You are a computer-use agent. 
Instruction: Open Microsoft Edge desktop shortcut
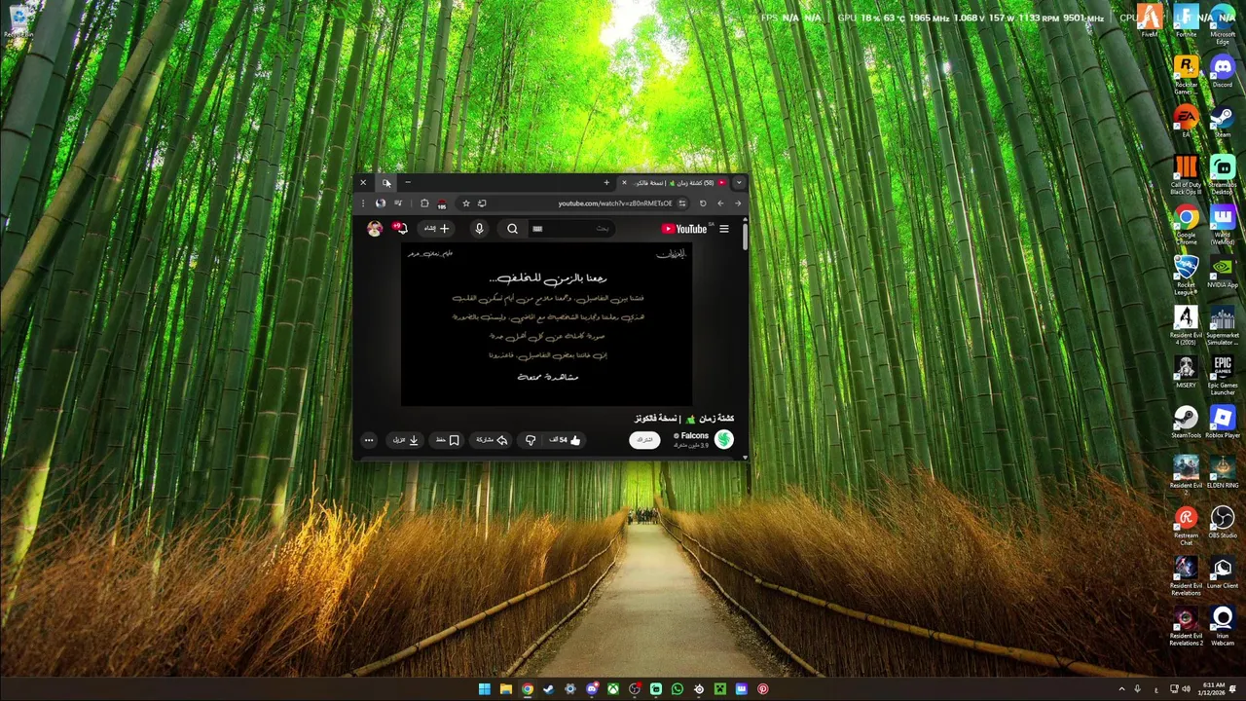pyautogui.click(x=1223, y=24)
